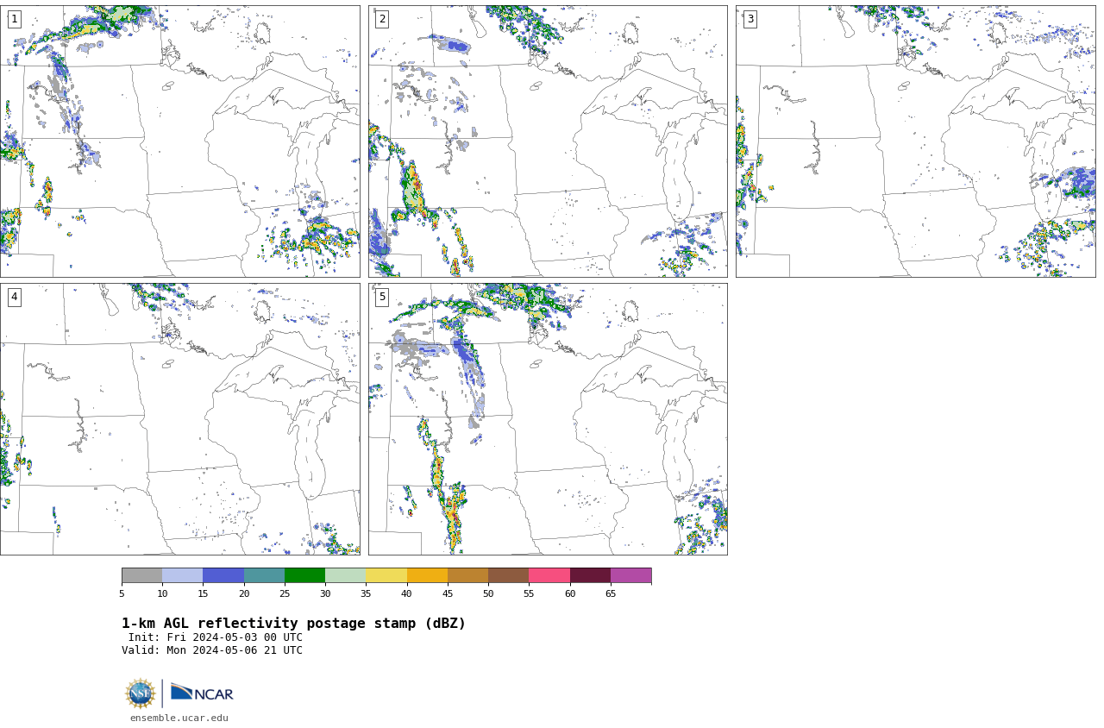The width and height of the screenshot is (1104, 728).
Task: Select the blue 15-20 dBZ swatch
Action: point(223,575)
